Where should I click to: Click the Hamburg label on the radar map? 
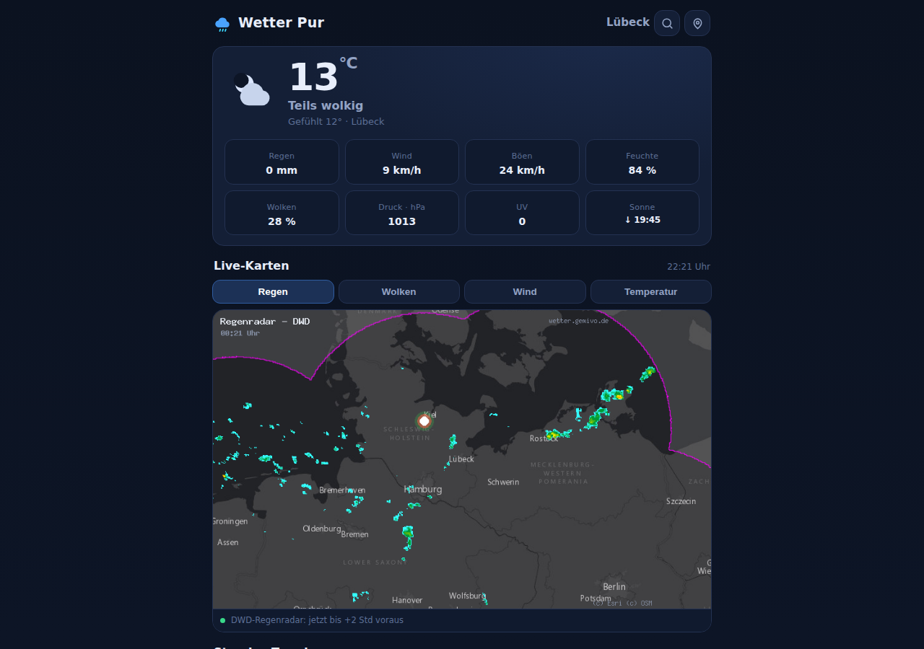pyautogui.click(x=424, y=489)
